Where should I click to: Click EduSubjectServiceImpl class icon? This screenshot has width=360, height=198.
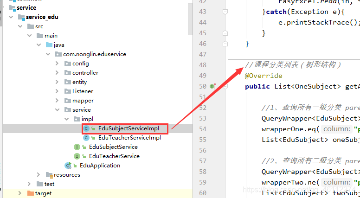(x=86, y=128)
